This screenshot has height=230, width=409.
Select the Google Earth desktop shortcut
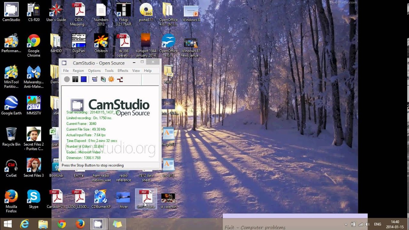coord(11,105)
